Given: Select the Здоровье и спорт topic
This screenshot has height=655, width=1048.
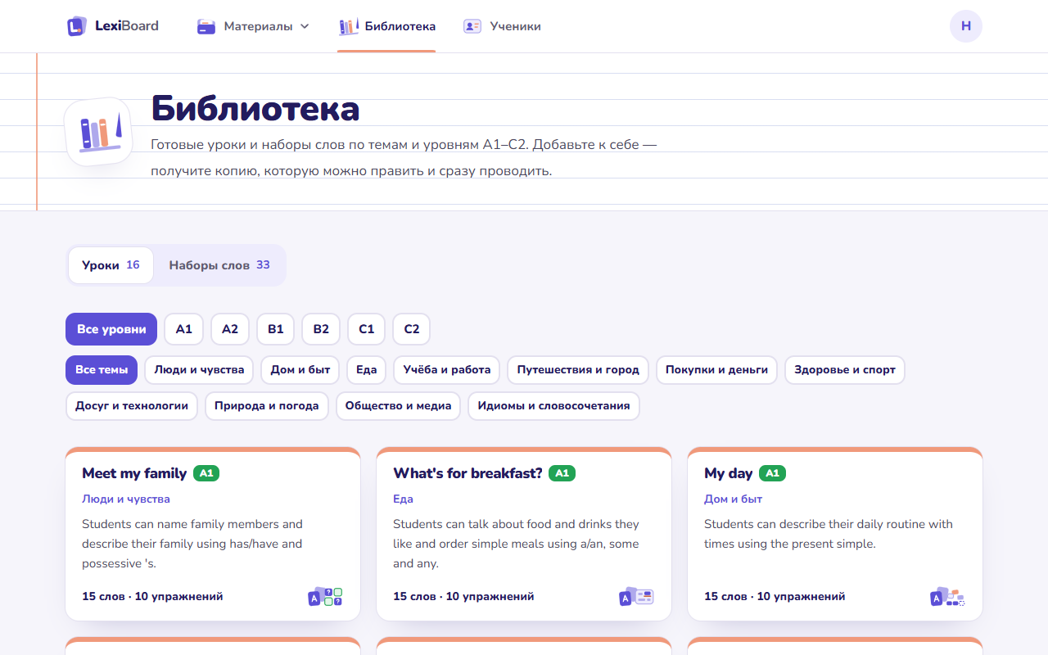Looking at the screenshot, I should click(845, 370).
